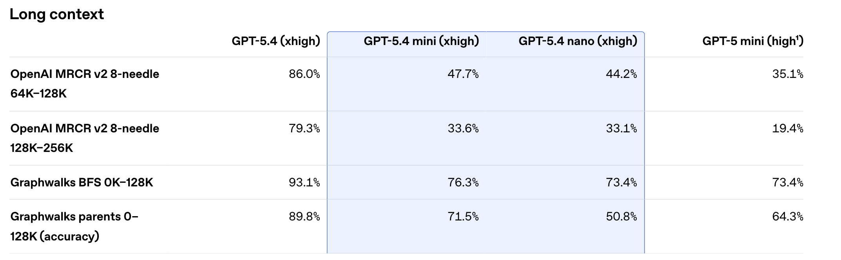The image size is (841, 260).
Task: Open footnote 1 superscript in GPT-5 mini header
Action: point(798,38)
